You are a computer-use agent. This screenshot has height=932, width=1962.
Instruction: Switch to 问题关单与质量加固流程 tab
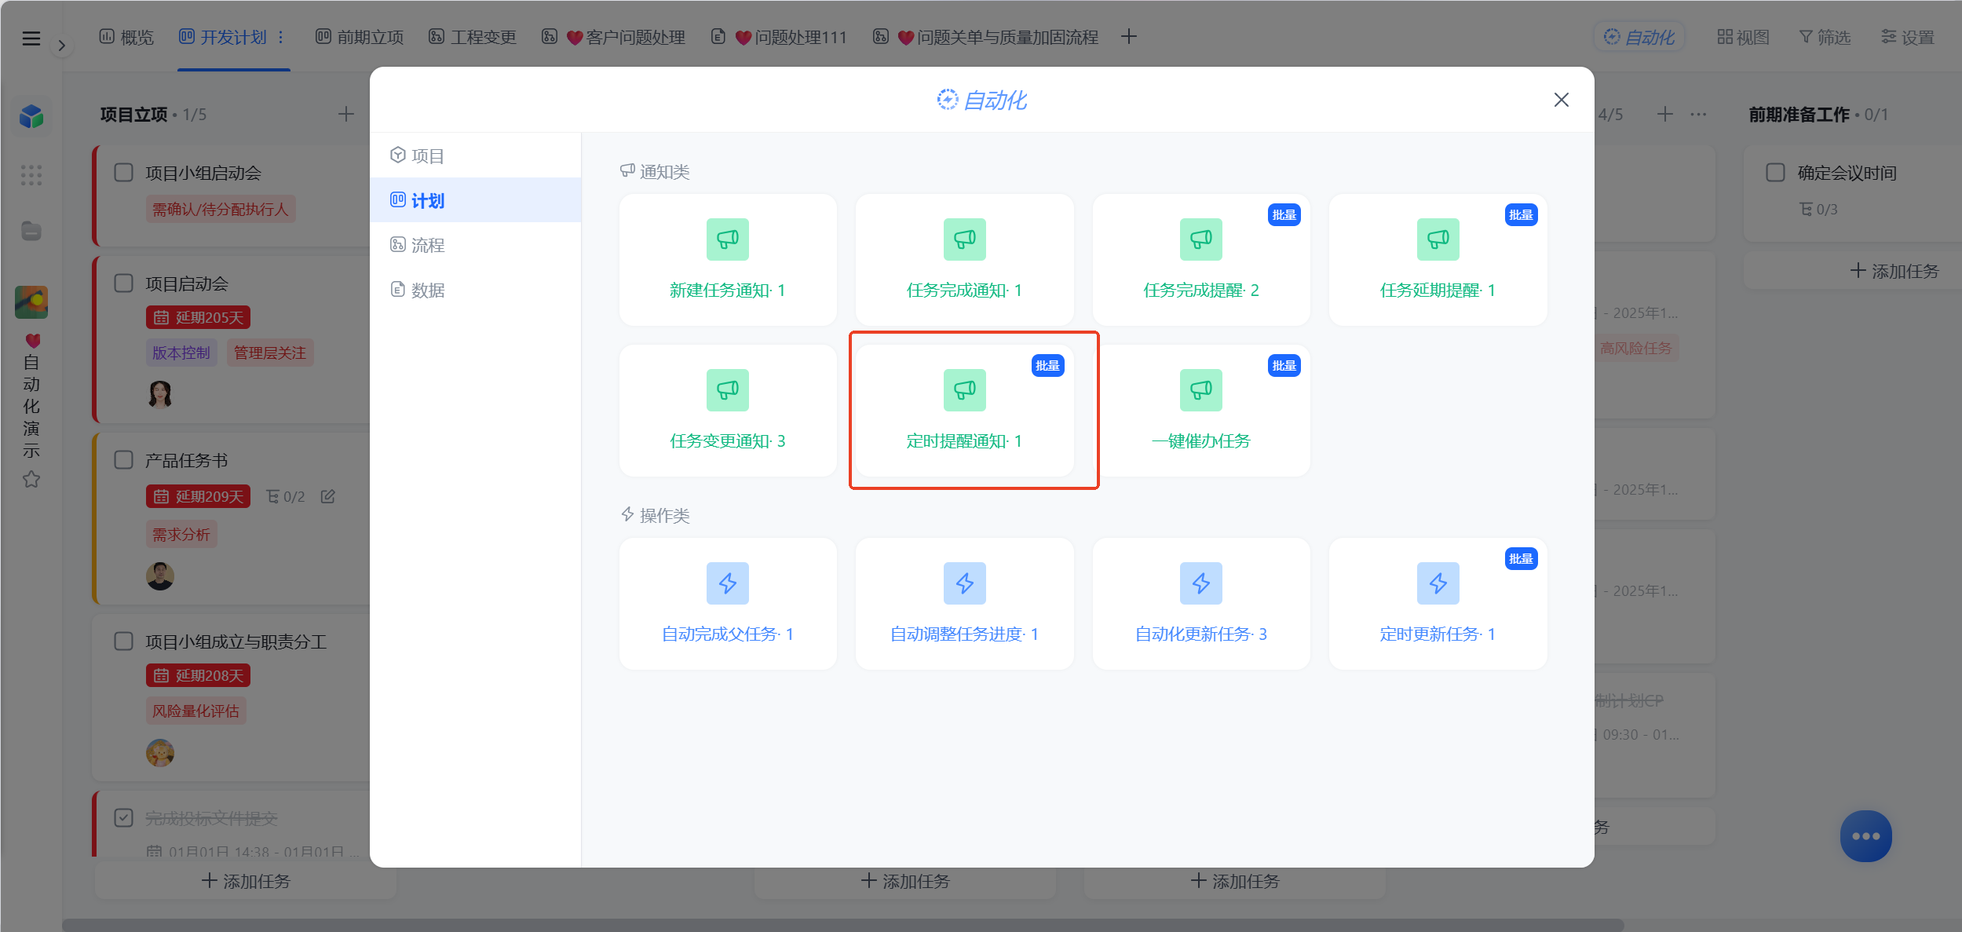[985, 37]
